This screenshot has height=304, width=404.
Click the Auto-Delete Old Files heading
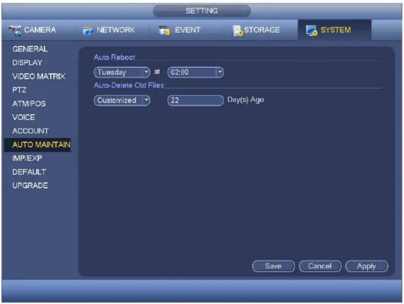click(x=129, y=85)
